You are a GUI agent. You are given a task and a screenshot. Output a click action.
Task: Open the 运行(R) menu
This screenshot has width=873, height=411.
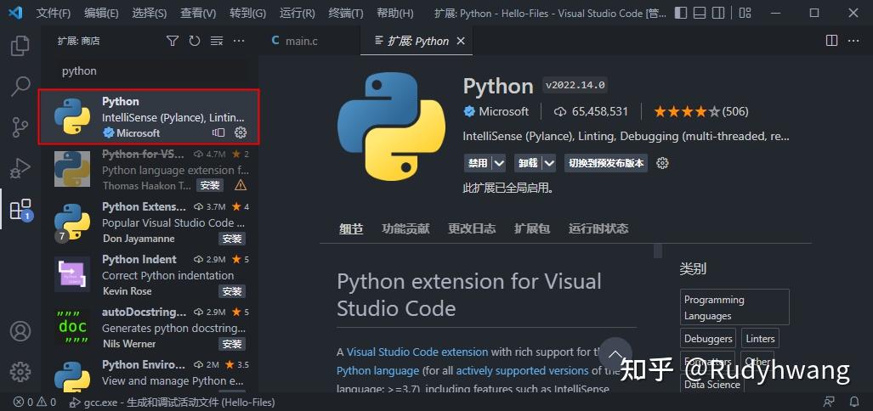(298, 13)
